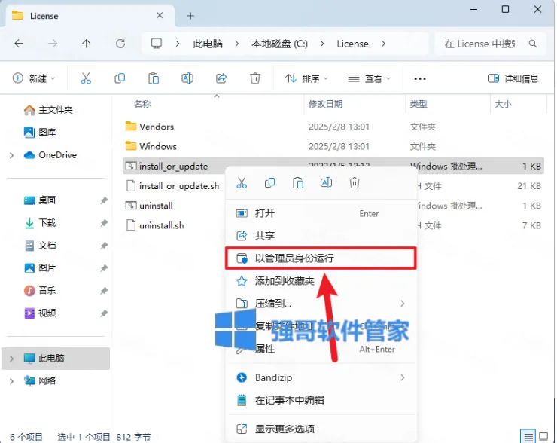Screen dimensions: 557x443
Task: Choose 打开 (Open) in the context menu
Action: (321, 213)
